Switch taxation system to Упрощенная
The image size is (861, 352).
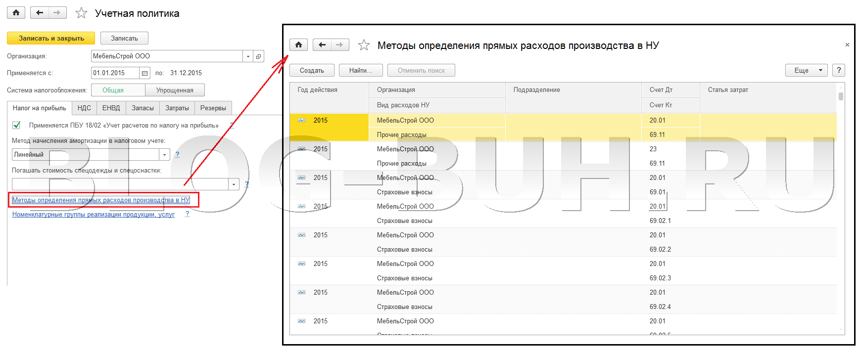pos(175,90)
